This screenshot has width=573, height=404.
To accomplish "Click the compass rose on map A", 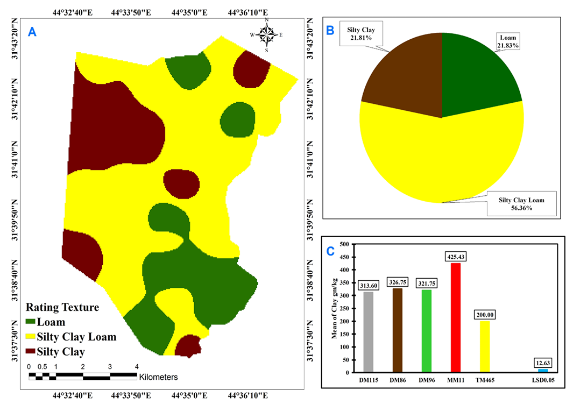I will [267, 35].
